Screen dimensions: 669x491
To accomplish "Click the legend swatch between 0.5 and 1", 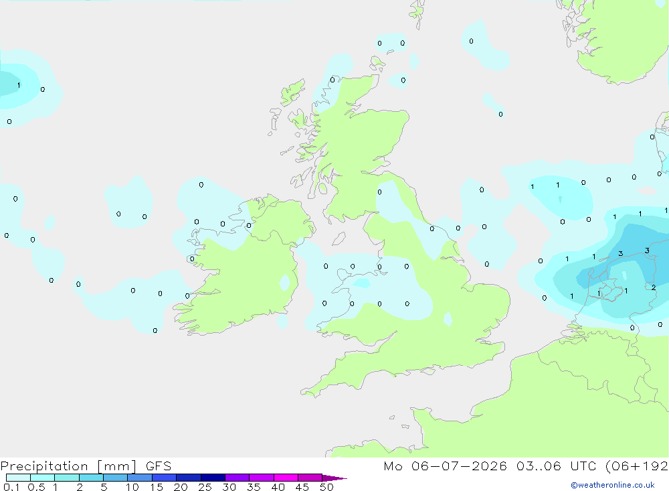I will coord(42,478).
